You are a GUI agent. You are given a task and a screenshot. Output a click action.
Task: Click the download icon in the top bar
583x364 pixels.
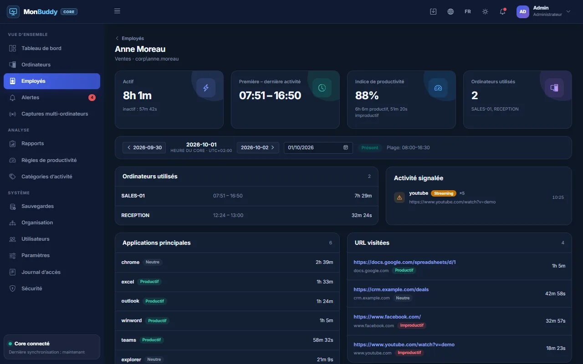[433, 11]
